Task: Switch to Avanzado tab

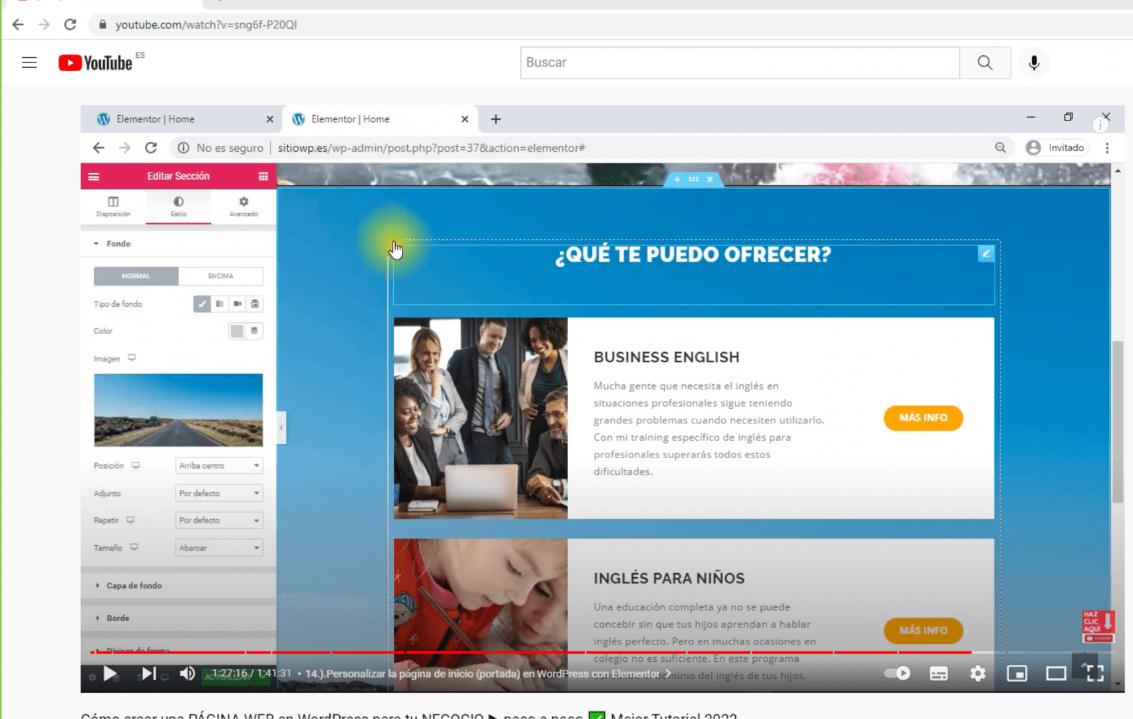Action: tap(243, 206)
